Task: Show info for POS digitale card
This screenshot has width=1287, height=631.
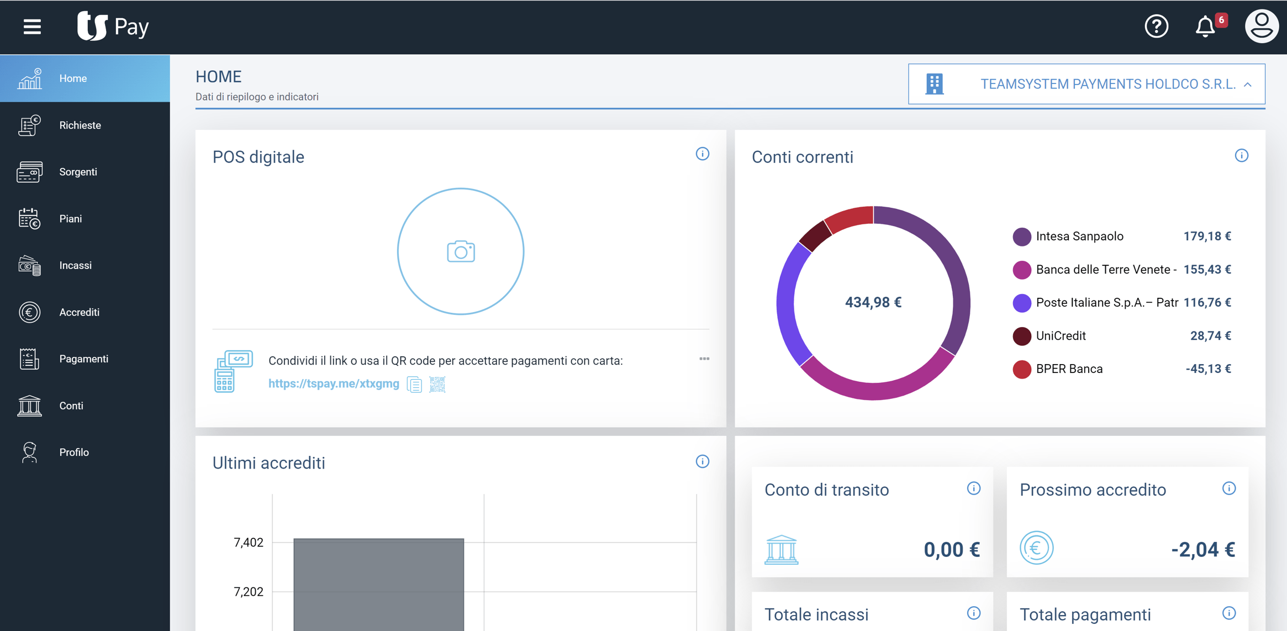Action: coord(702,154)
